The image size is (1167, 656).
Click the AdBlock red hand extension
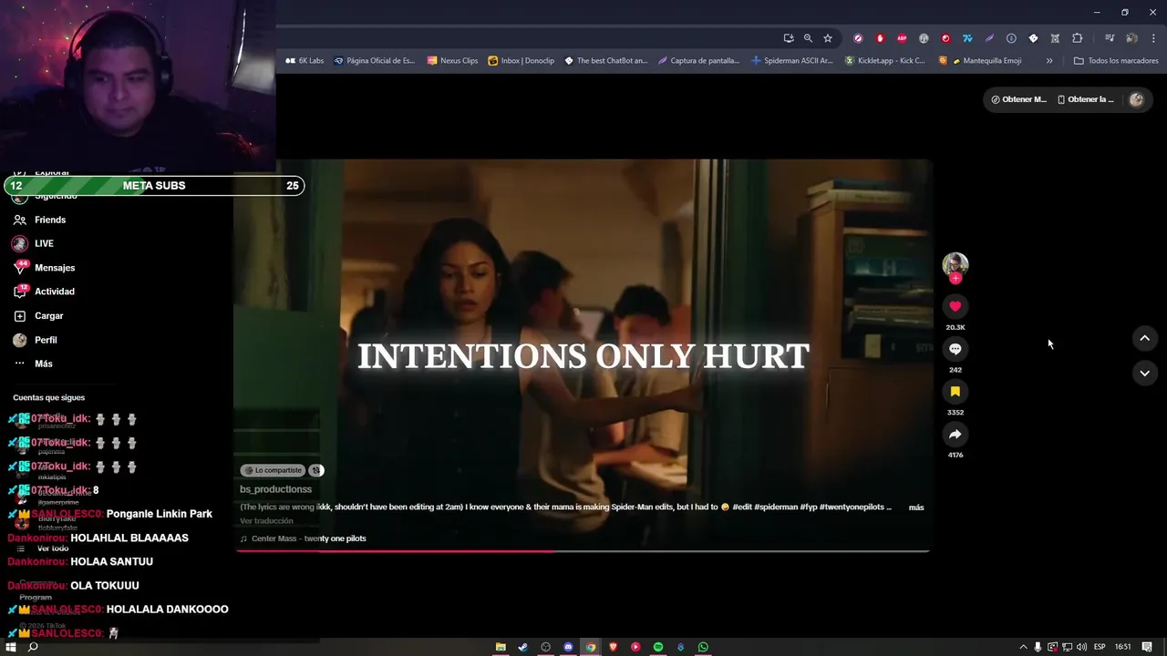880,38
